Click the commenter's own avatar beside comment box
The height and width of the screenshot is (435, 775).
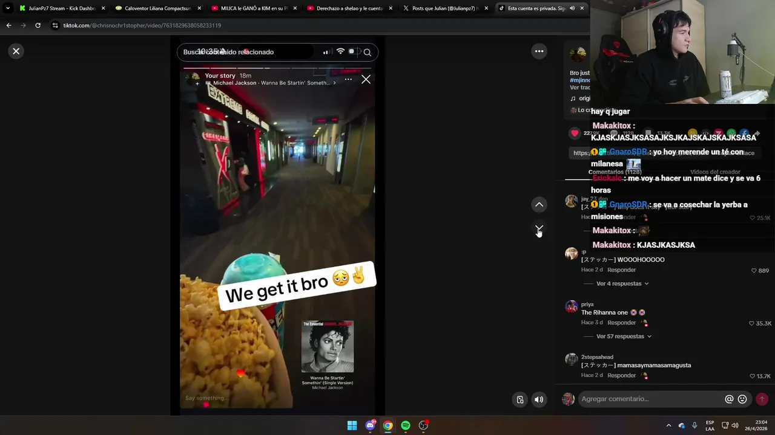568,399
